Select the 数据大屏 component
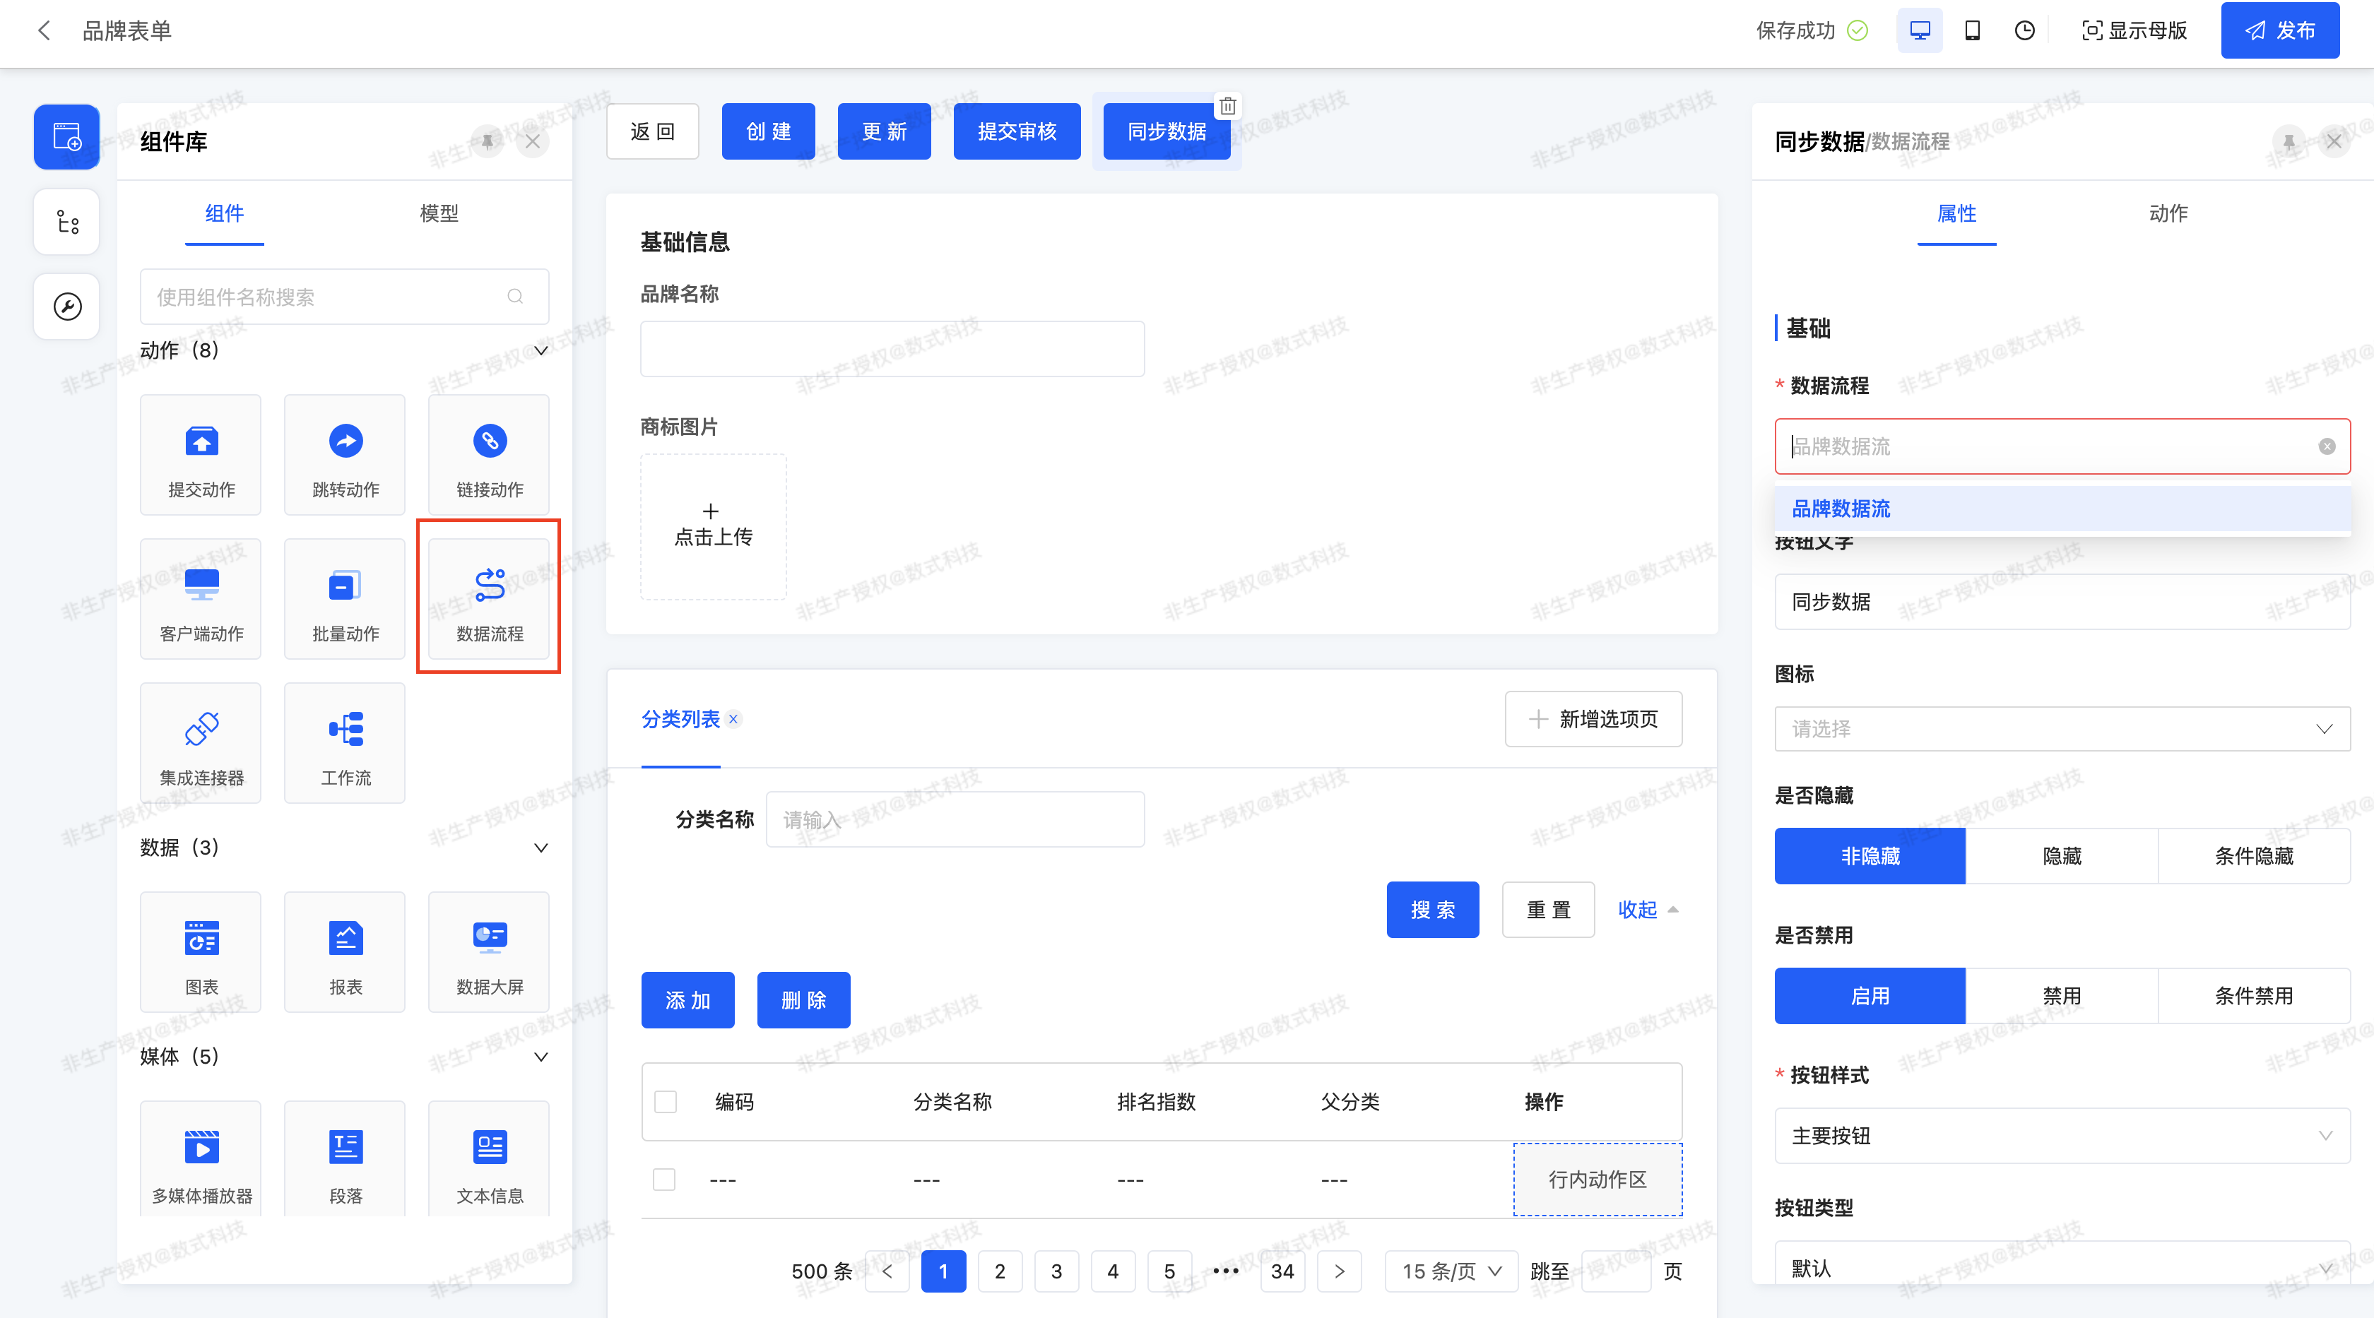 point(490,951)
